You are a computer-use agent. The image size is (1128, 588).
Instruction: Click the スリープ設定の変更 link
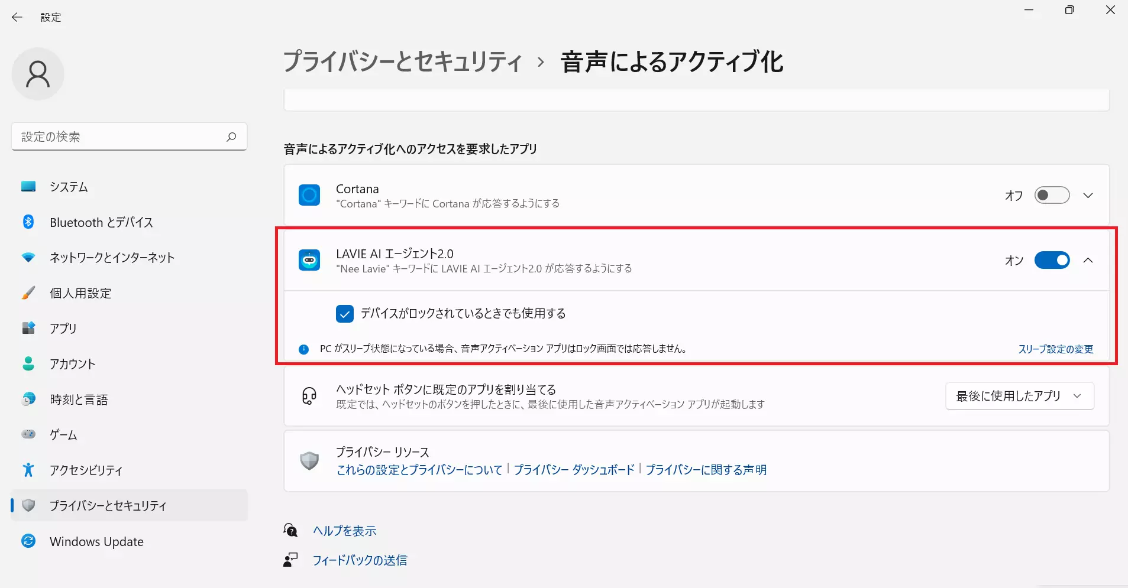1055,349
